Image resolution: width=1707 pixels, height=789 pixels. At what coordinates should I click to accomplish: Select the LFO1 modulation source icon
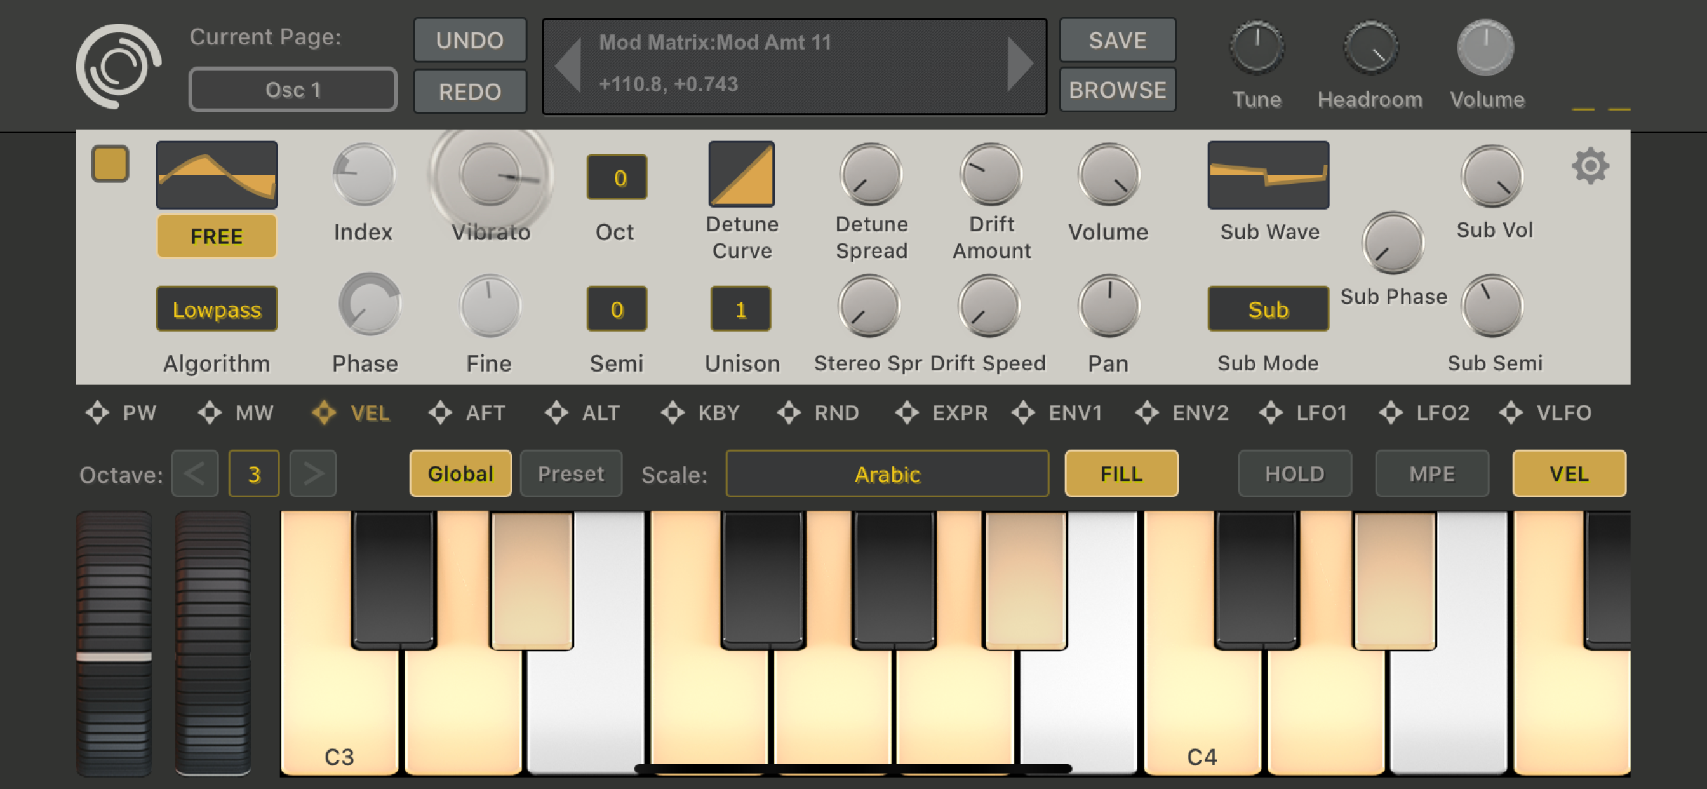[1270, 412]
